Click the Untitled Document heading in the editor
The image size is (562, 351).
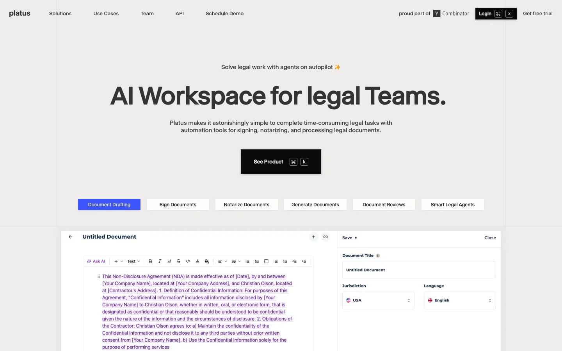(x=109, y=237)
